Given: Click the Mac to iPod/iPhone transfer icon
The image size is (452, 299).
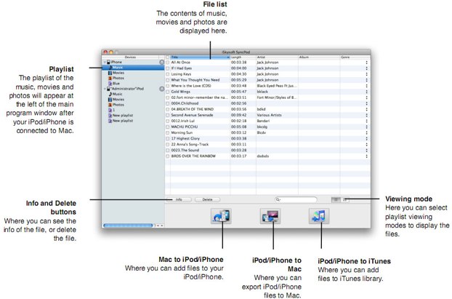Looking at the screenshot, I should point(221,216).
